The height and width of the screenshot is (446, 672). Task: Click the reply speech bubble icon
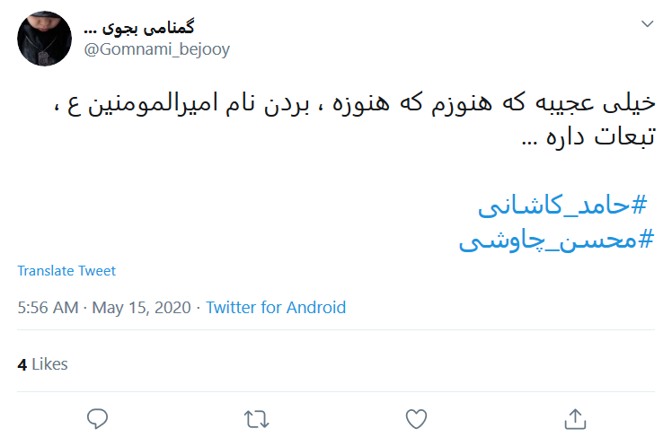click(x=98, y=418)
